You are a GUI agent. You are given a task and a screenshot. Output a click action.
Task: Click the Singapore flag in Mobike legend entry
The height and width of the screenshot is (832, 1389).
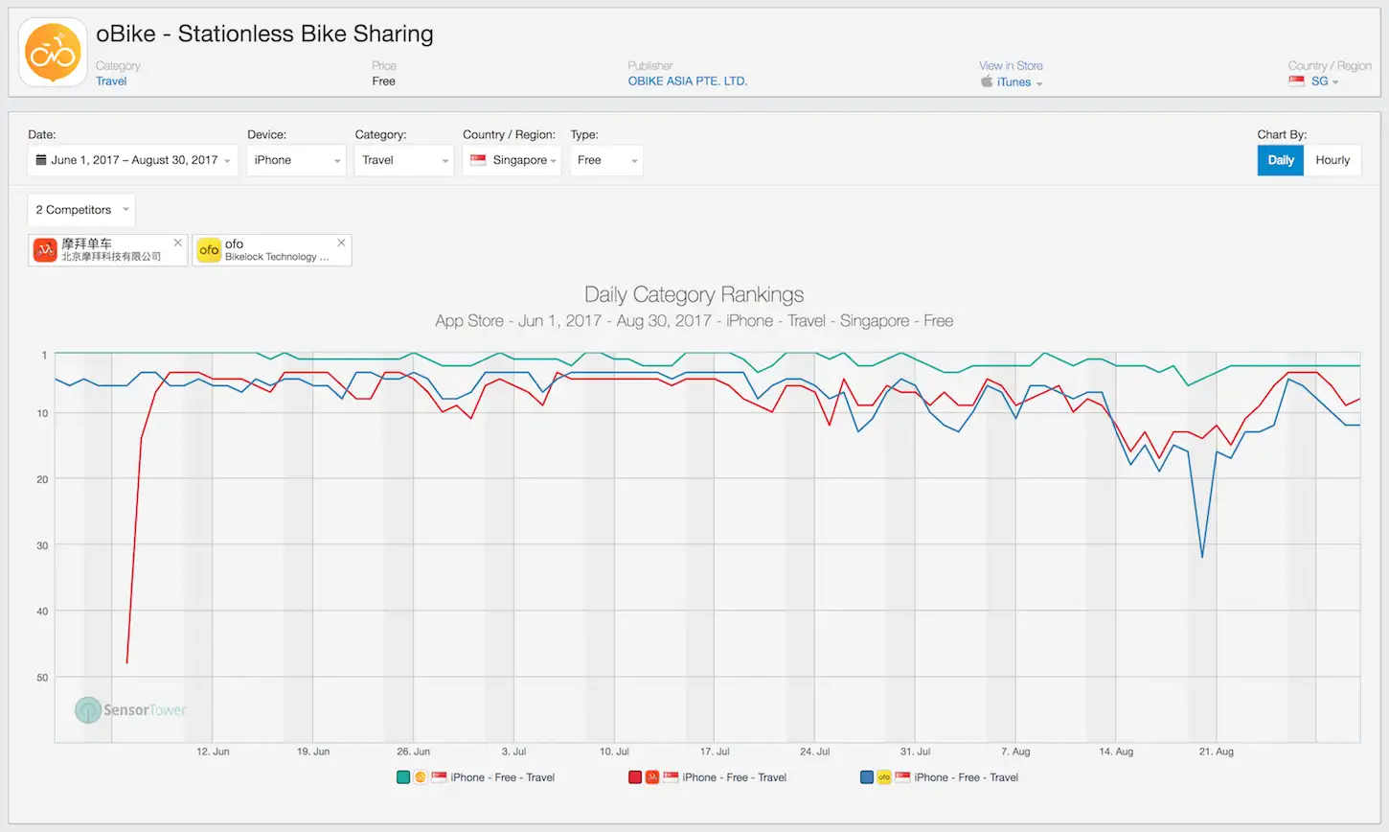point(671,777)
